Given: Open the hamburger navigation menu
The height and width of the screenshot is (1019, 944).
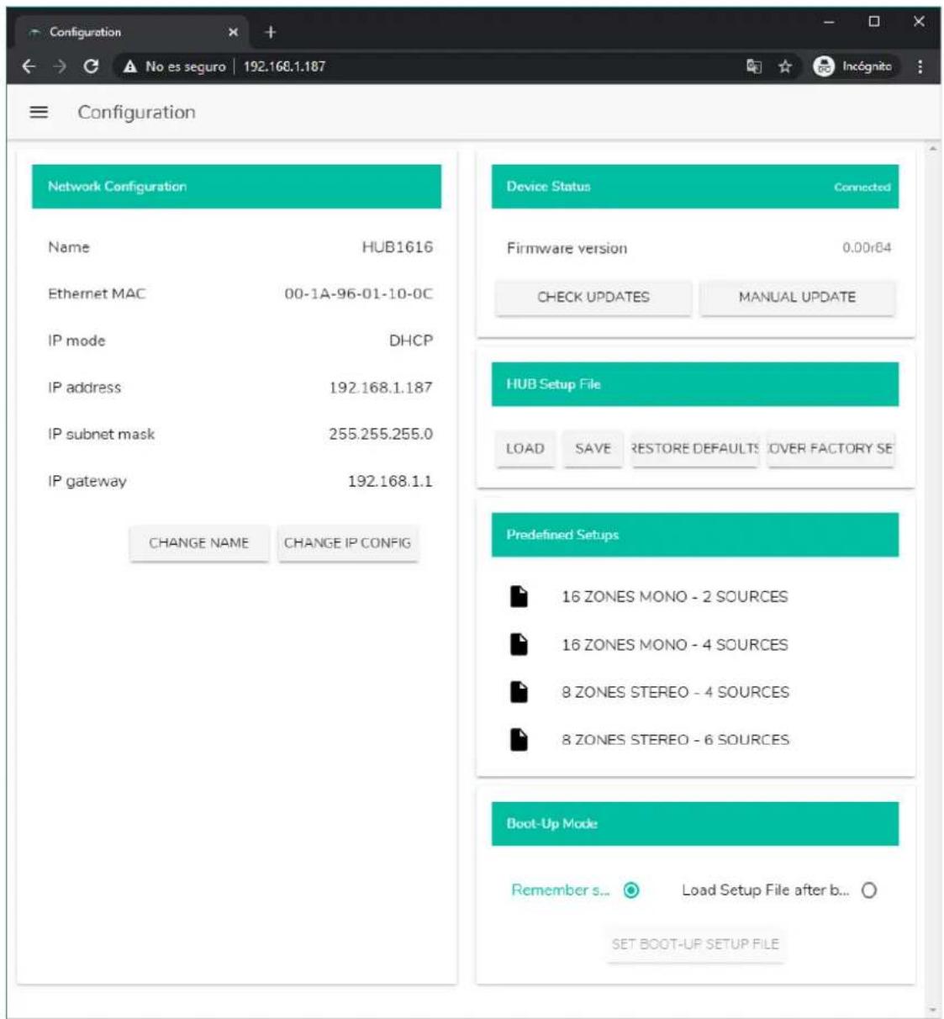Looking at the screenshot, I should click(39, 112).
